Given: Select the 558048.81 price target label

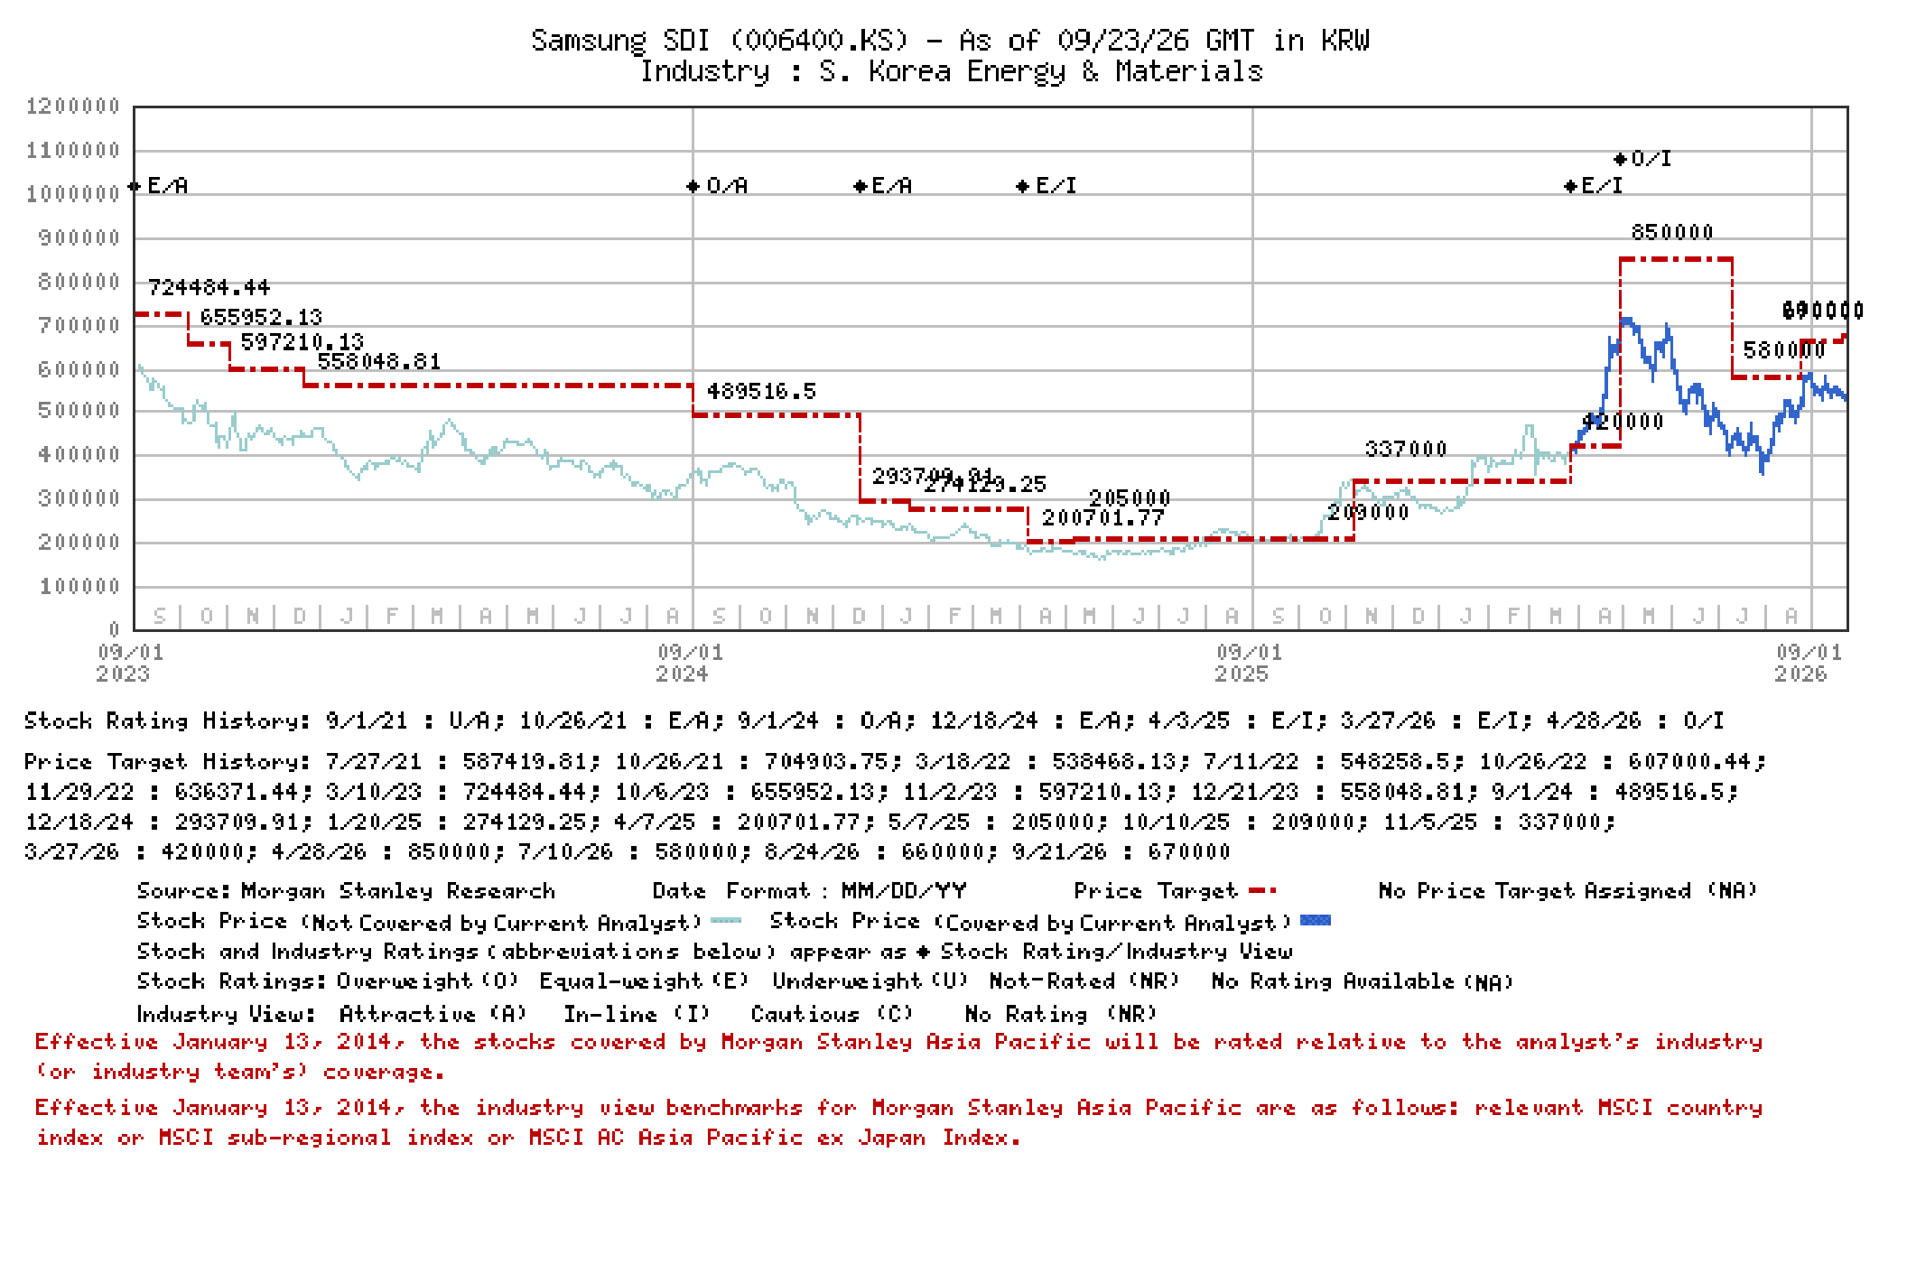Looking at the screenshot, I should tap(379, 361).
